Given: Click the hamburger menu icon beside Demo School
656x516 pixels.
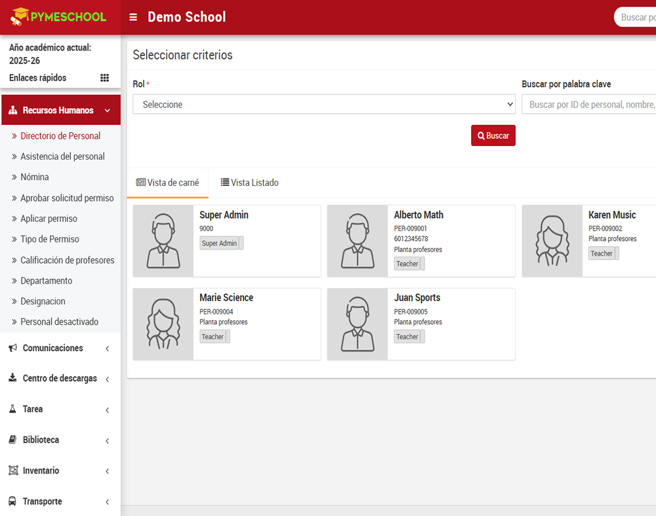Looking at the screenshot, I should pyautogui.click(x=133, y=18).
